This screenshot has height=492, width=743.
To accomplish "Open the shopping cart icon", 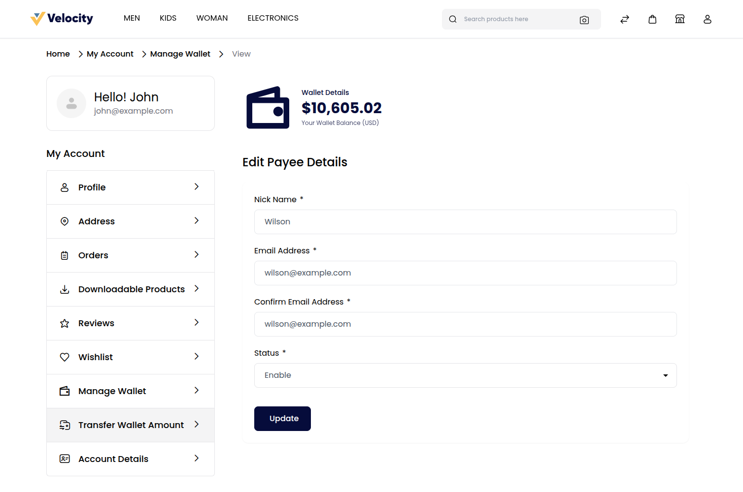I will pyautogui.click(x=652, y=19).
